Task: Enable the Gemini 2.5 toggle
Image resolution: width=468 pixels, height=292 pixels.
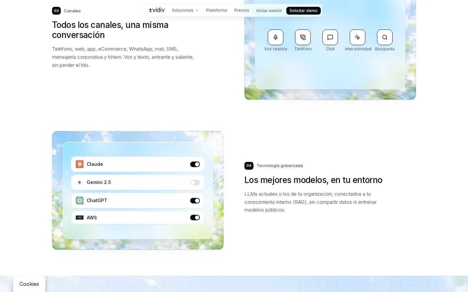Action: 195,182
